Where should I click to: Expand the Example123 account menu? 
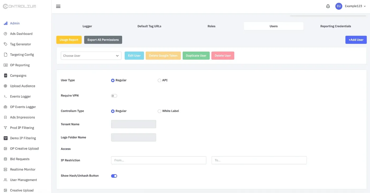point(350,6)
